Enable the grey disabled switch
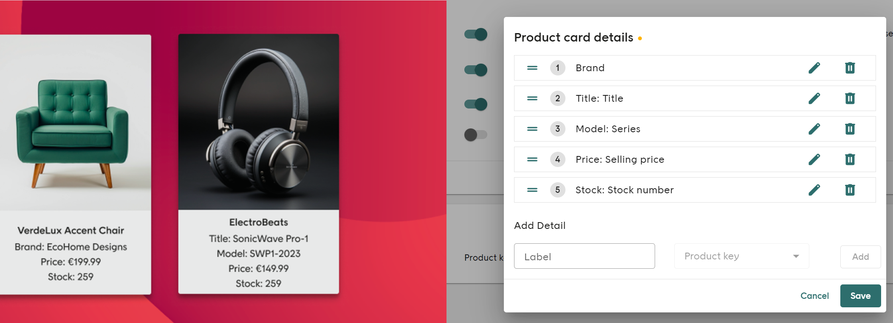Viewport: 893px width, 323px height. click(476, 135)
